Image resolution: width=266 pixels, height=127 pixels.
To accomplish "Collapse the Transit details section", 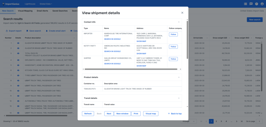I will (x=179, y=98).
